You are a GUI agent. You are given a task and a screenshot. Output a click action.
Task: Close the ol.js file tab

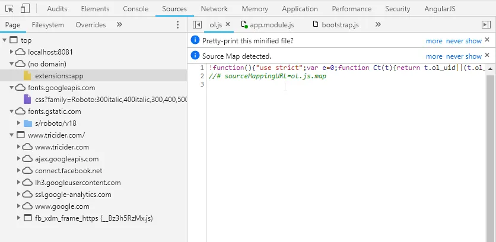(x=228, y=24)
